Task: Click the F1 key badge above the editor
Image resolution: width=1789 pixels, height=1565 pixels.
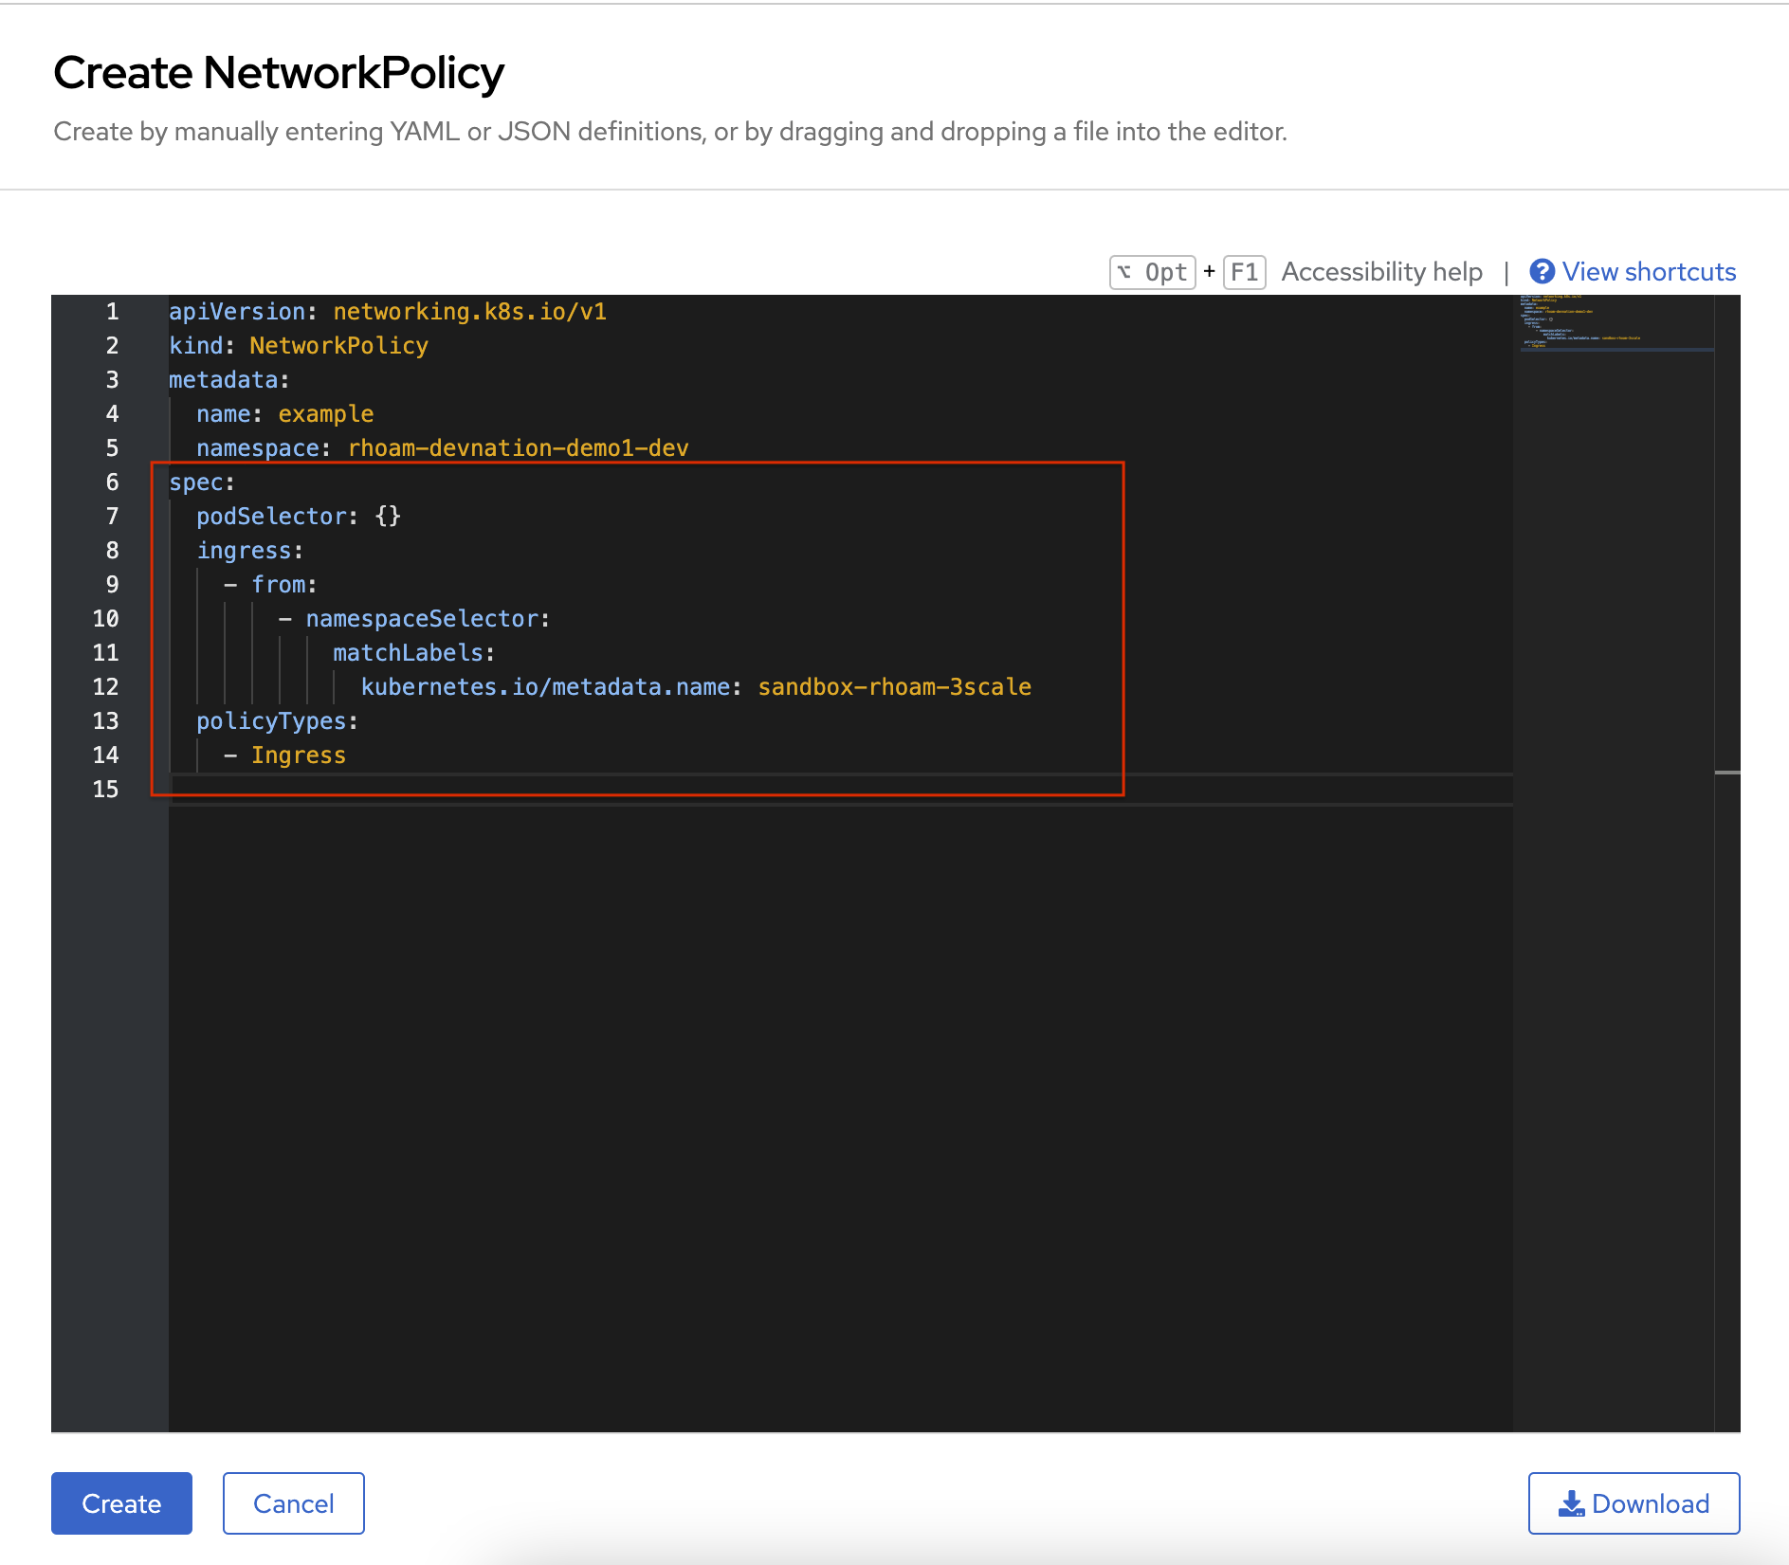Action: [1247, 272]
